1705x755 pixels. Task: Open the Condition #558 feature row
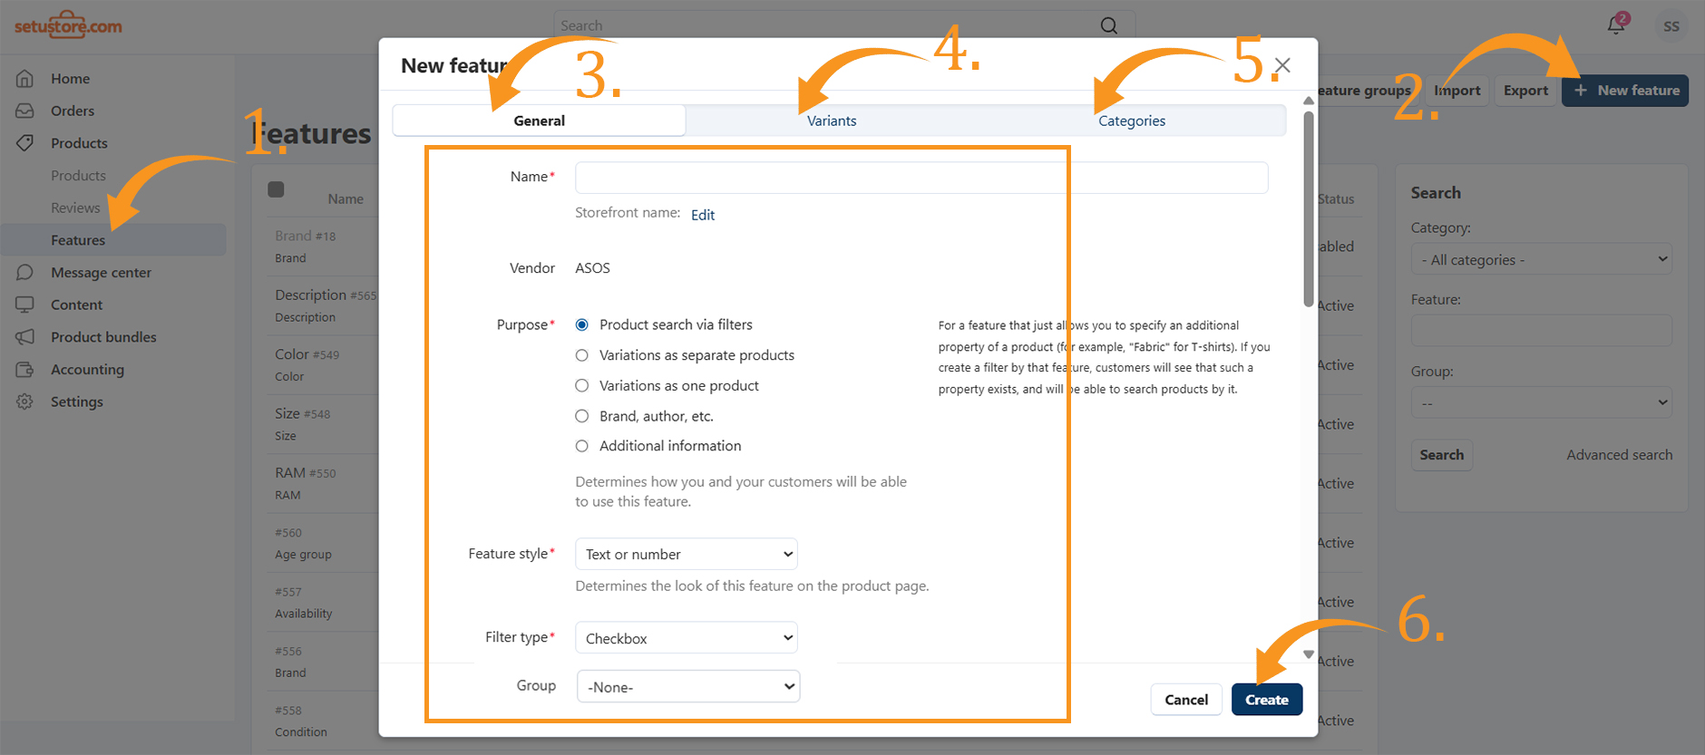click(301, 731)
